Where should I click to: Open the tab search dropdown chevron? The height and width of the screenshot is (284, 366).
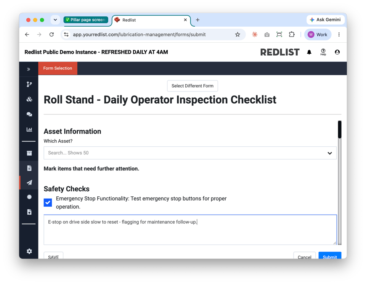point(55,20)
